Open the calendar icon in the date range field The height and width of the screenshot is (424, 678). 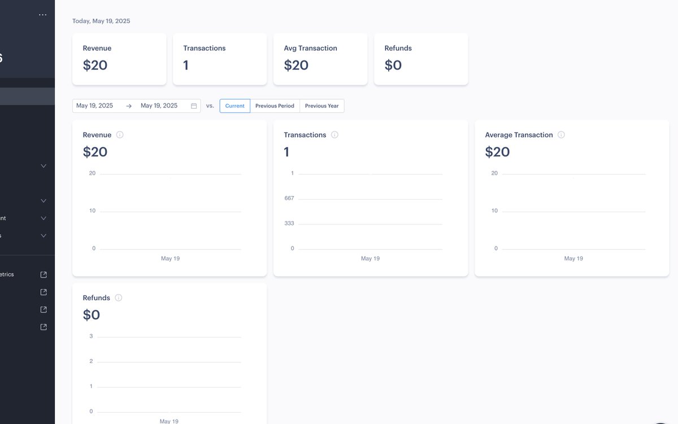pos(194,106)
